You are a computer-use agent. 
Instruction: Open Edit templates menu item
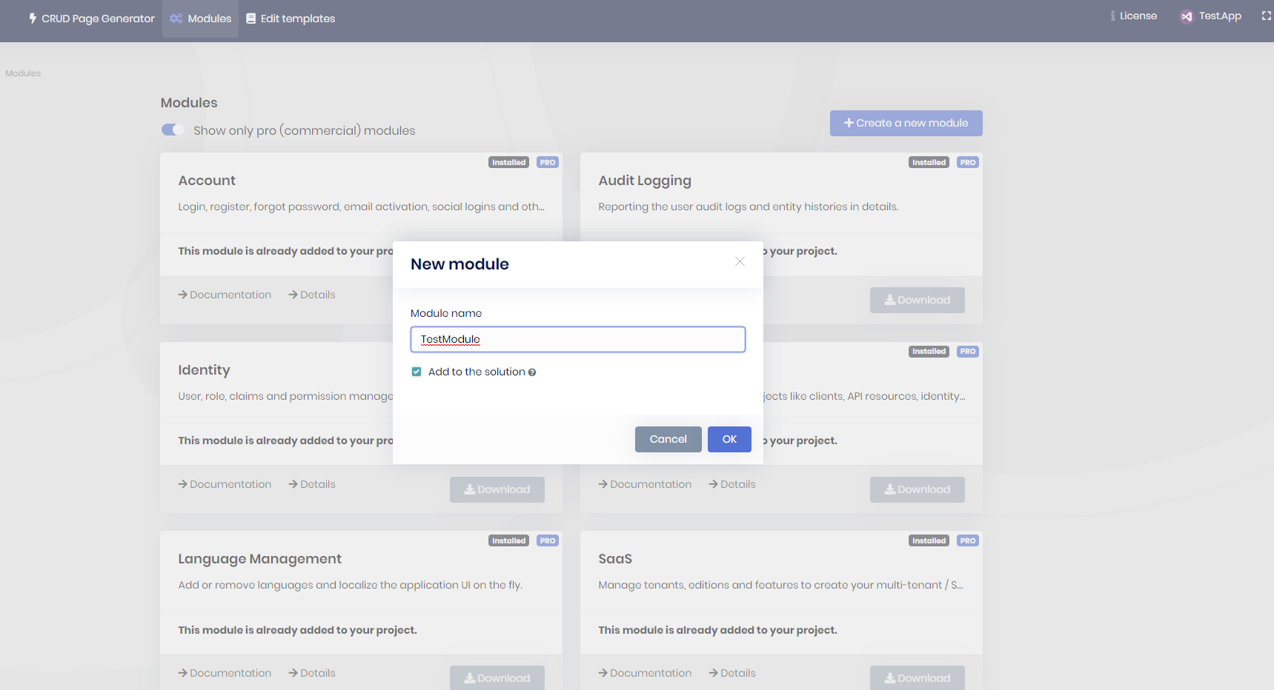pyautogui.click(x=291, y=19)
